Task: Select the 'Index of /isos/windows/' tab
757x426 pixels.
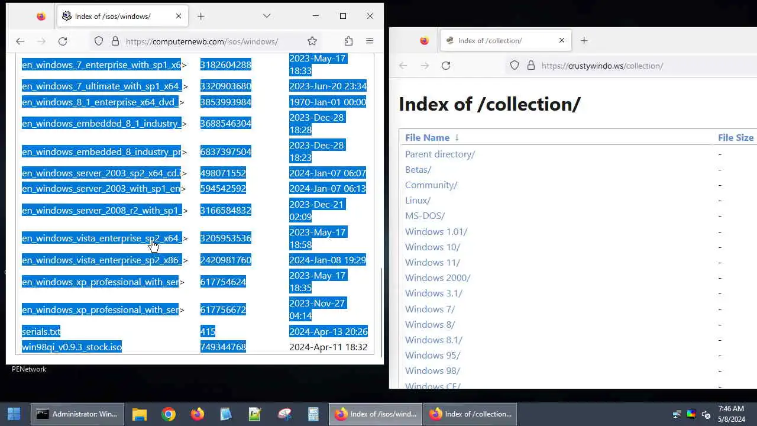Action: point(123,16)
